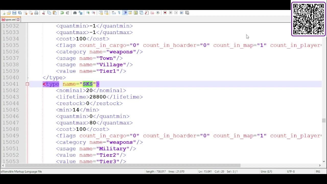Viewport: 327px width, 184px height.
Task: Click the UTF-8 encoding indicator
Action: pos(291,171)
